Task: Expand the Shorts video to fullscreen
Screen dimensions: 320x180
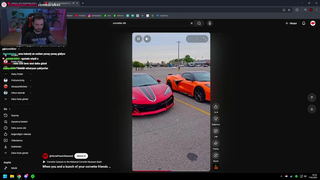Action: (204, 39)
